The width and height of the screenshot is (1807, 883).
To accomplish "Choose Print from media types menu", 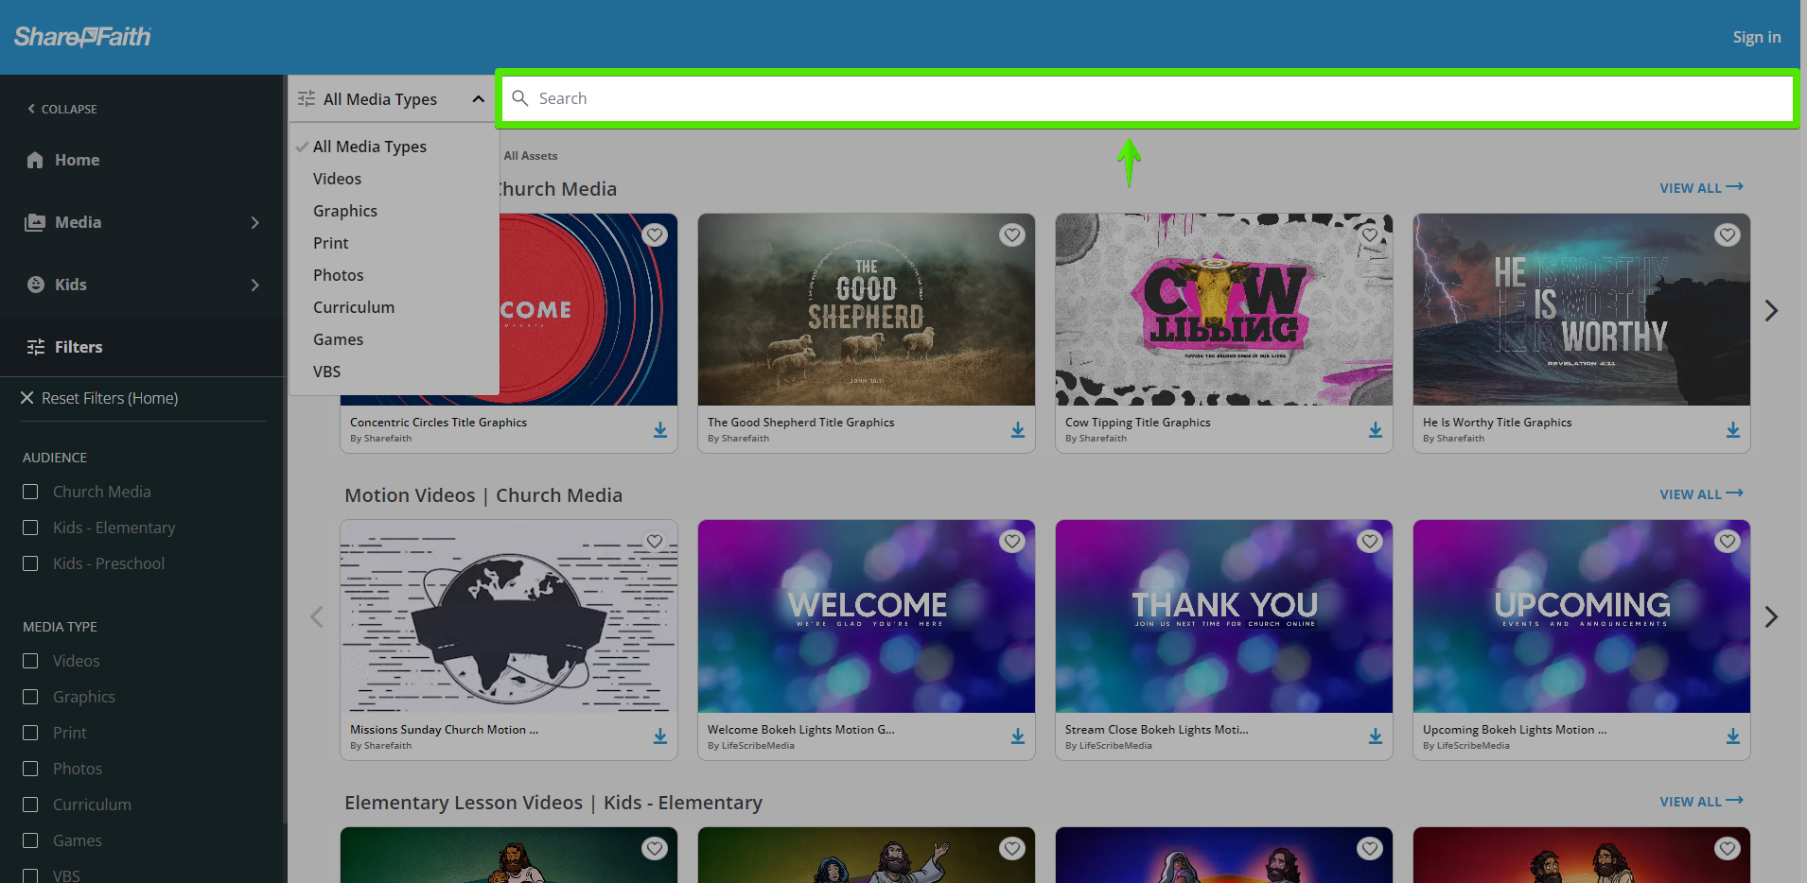I will 331,243.
